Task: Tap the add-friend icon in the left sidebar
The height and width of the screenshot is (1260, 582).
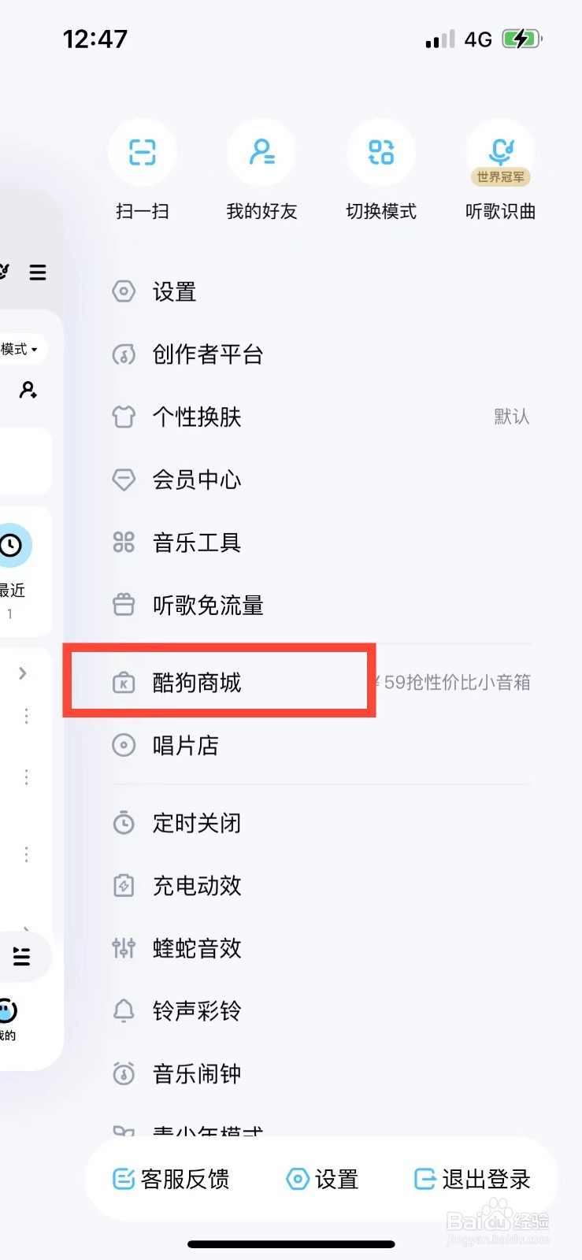Action: (28, 391)
